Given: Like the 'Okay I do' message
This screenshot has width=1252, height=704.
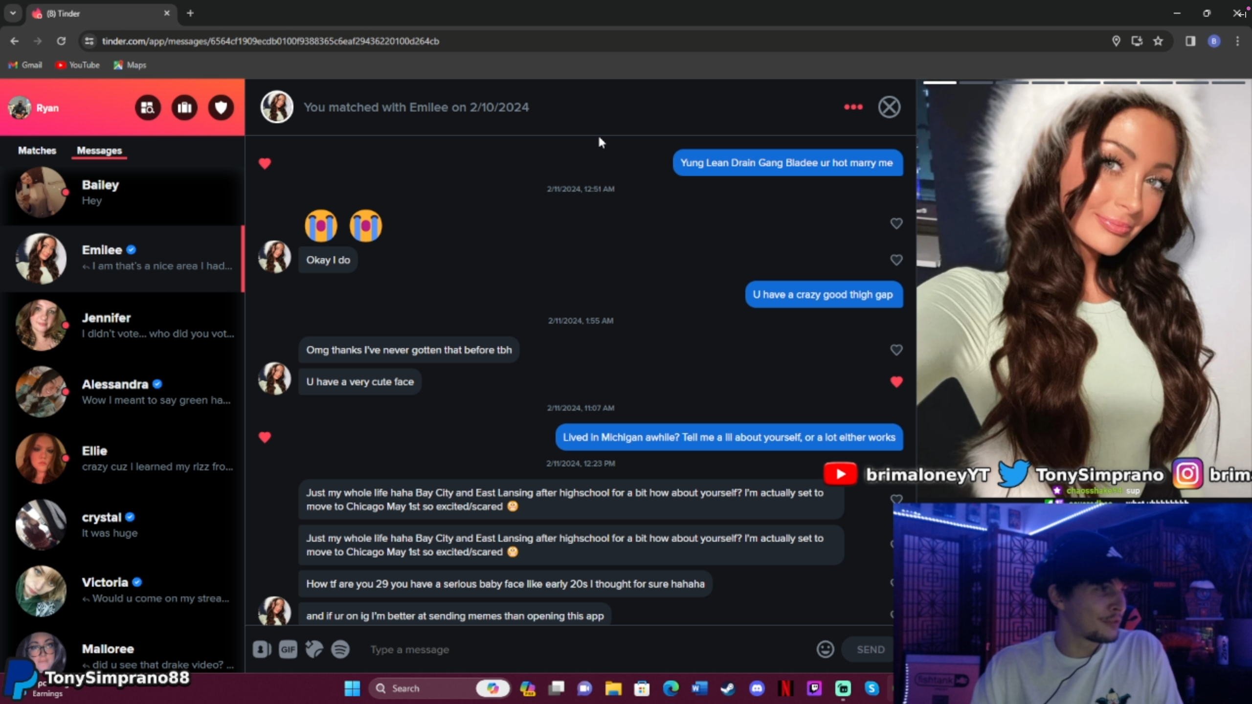Looking at the screenshot, I should 896,260.
